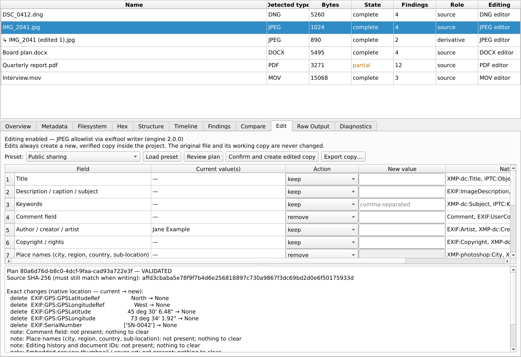Viewport: 521px width, 357px height.
Task: Click the New value field for Description
Action: (402, 192)
